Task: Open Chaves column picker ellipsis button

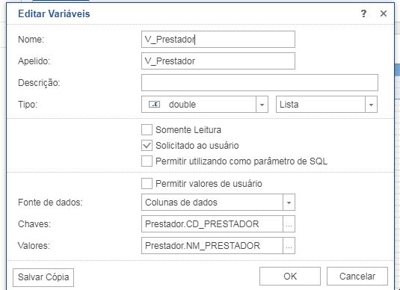Action: click(289, 224)
